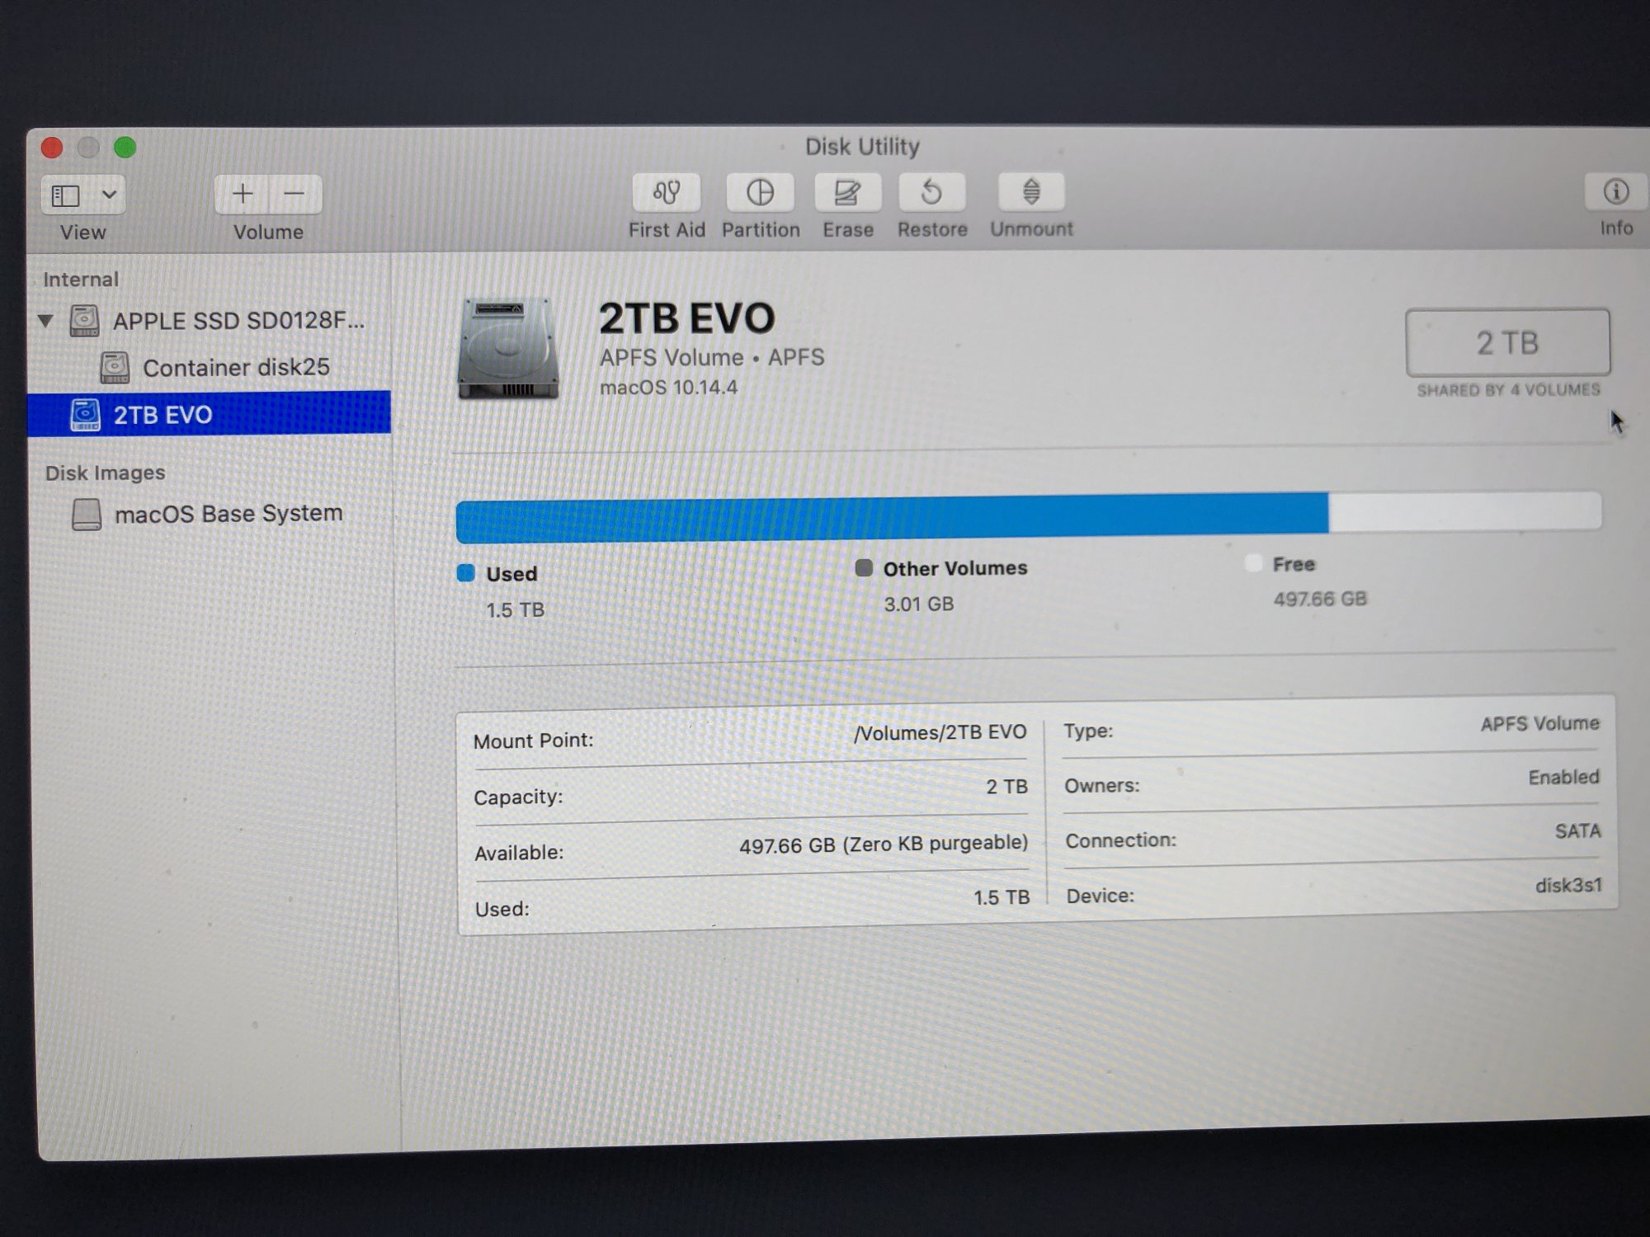The image size is (1650, 1237).
Task: Click the blue Used legend swatch
Action: tap(465, 573)
